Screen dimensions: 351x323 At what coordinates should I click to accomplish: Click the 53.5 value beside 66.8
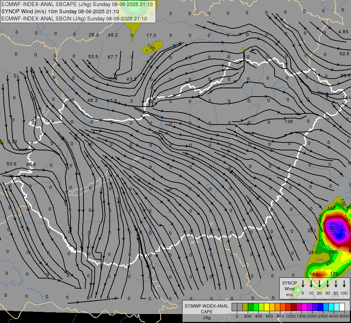(x=11, y=164)
